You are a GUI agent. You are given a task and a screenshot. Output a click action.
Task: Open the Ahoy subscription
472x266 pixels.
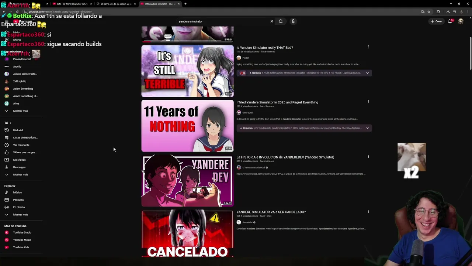(16, 103)
